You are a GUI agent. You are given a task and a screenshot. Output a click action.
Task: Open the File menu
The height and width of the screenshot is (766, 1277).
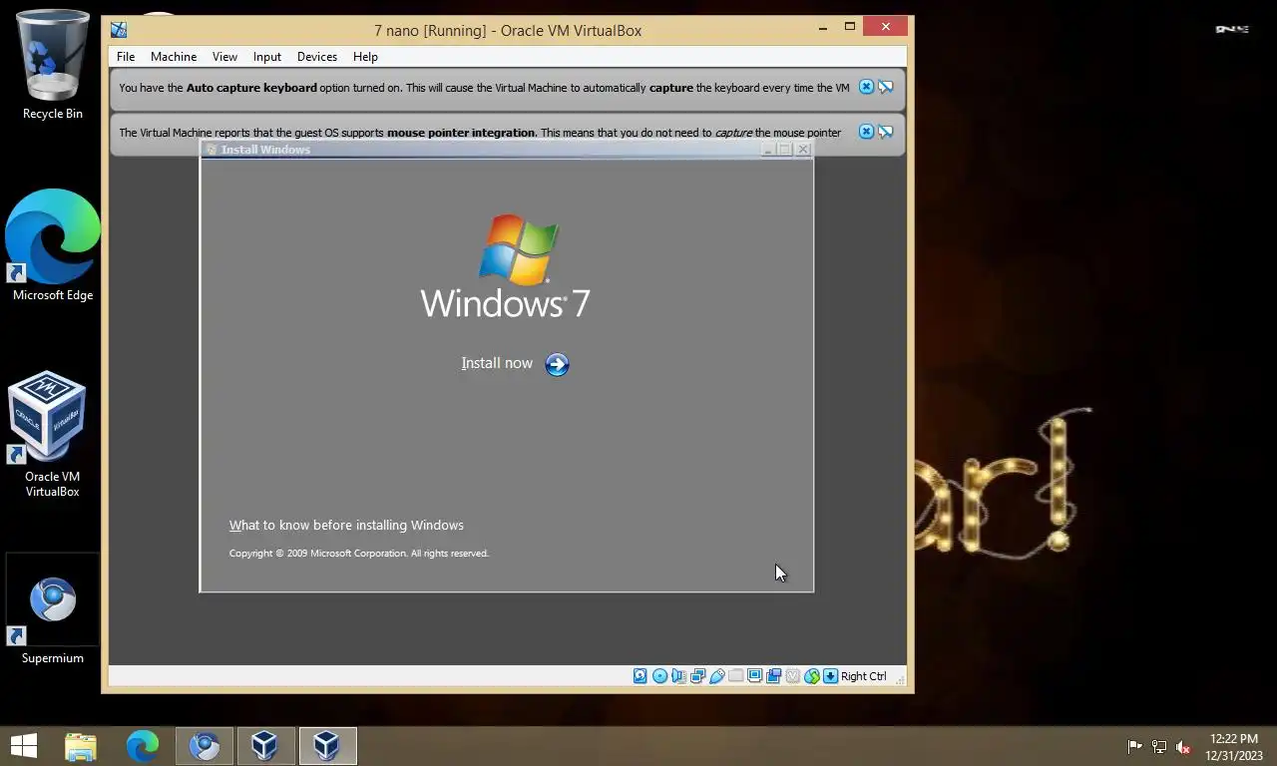126,57
